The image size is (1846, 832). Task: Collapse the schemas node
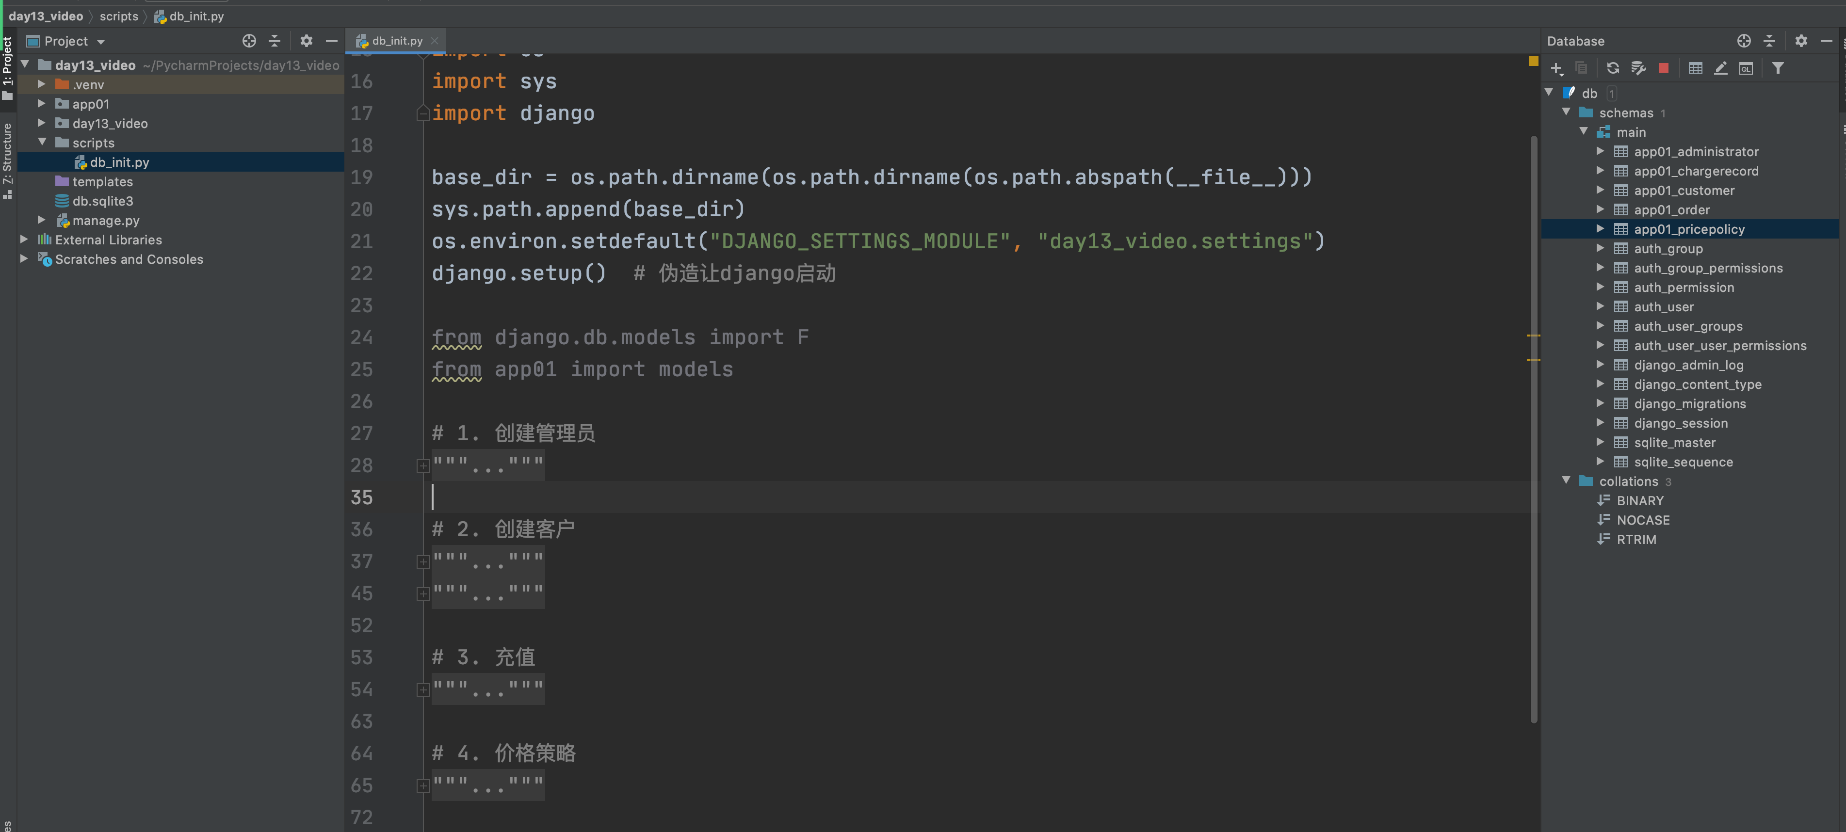coord(1566,112)
